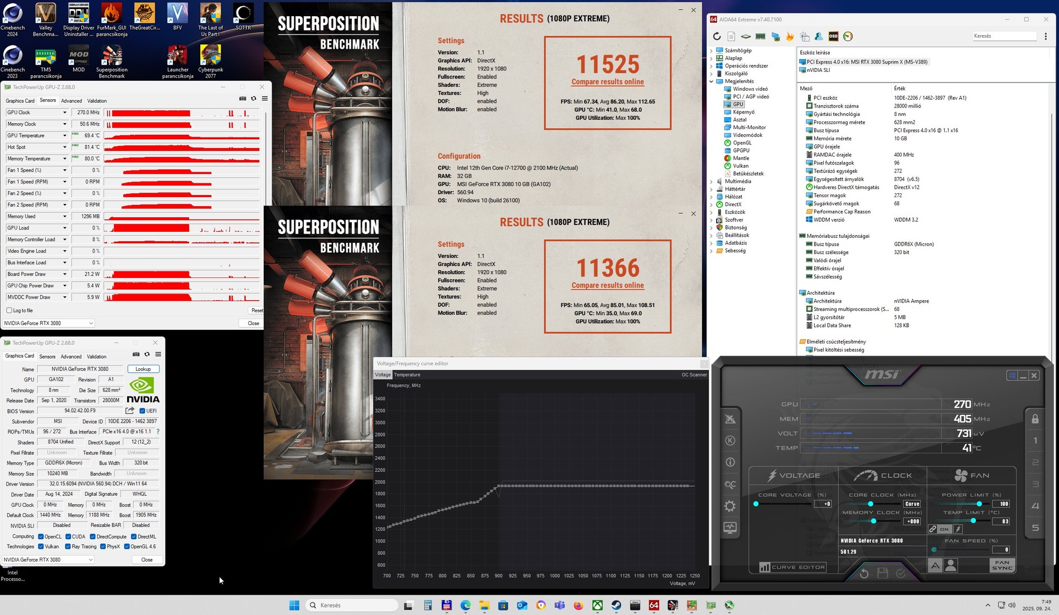
Task: Save Afterburner settings to profile
Action: click(882, 573)
